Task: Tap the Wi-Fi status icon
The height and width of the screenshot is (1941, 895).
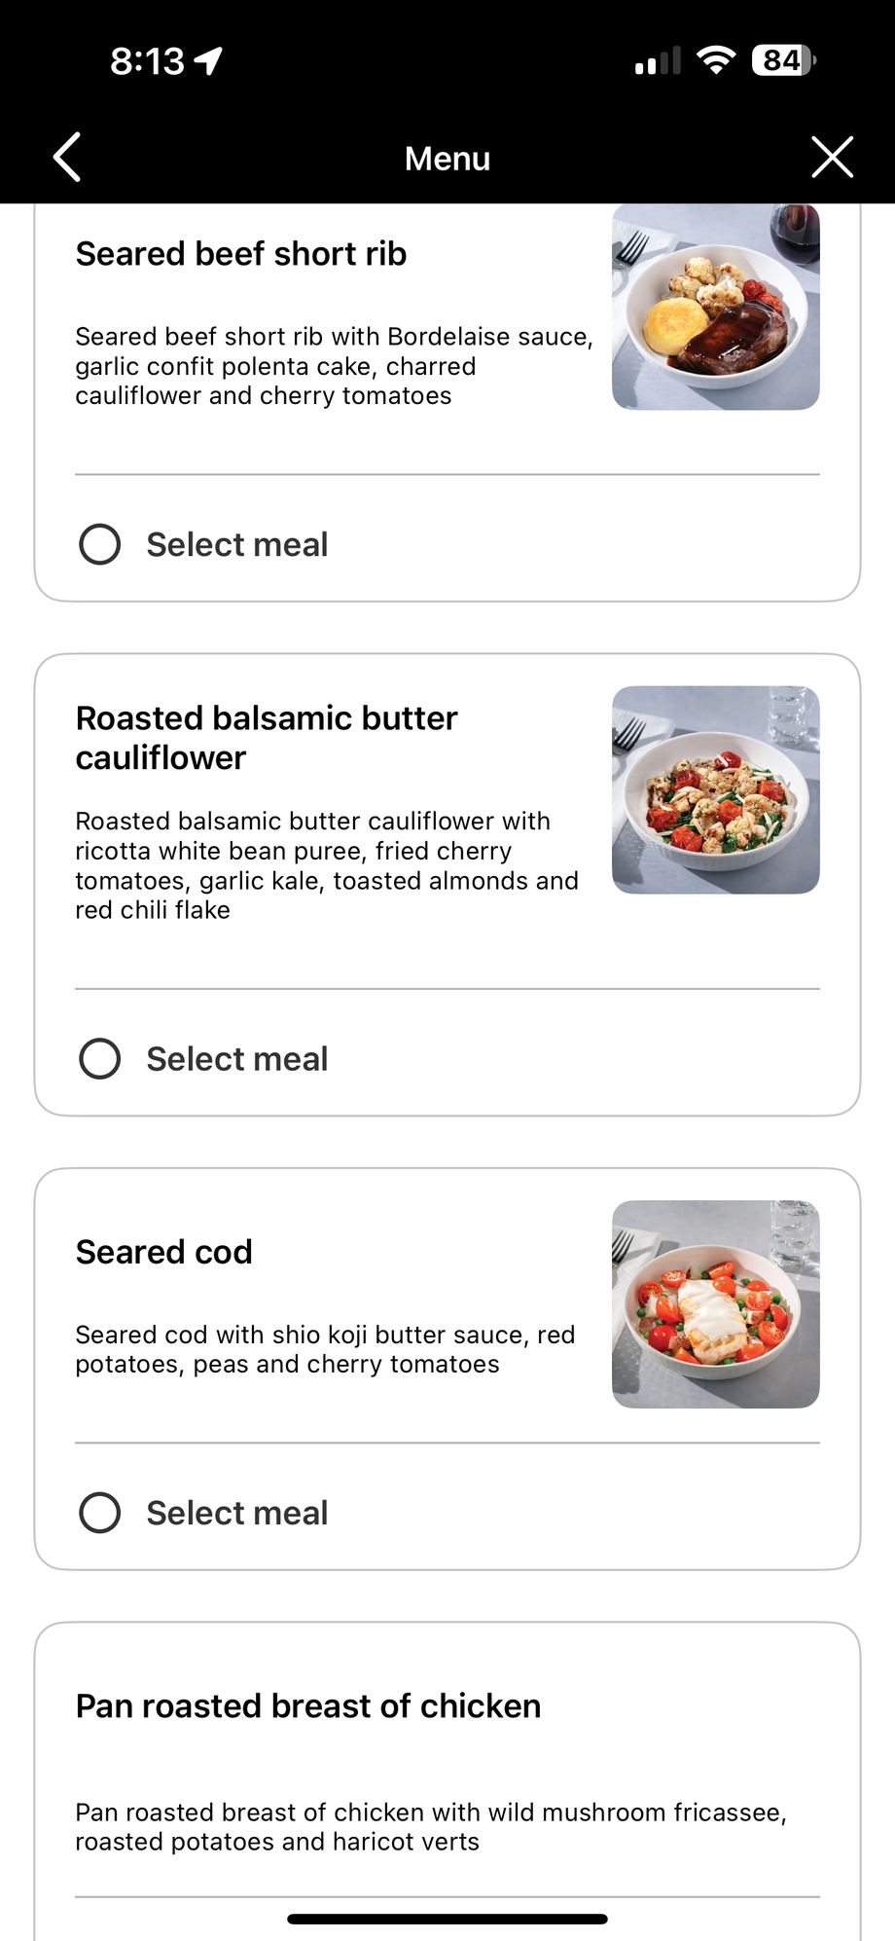Action: [x=716, y=60]
